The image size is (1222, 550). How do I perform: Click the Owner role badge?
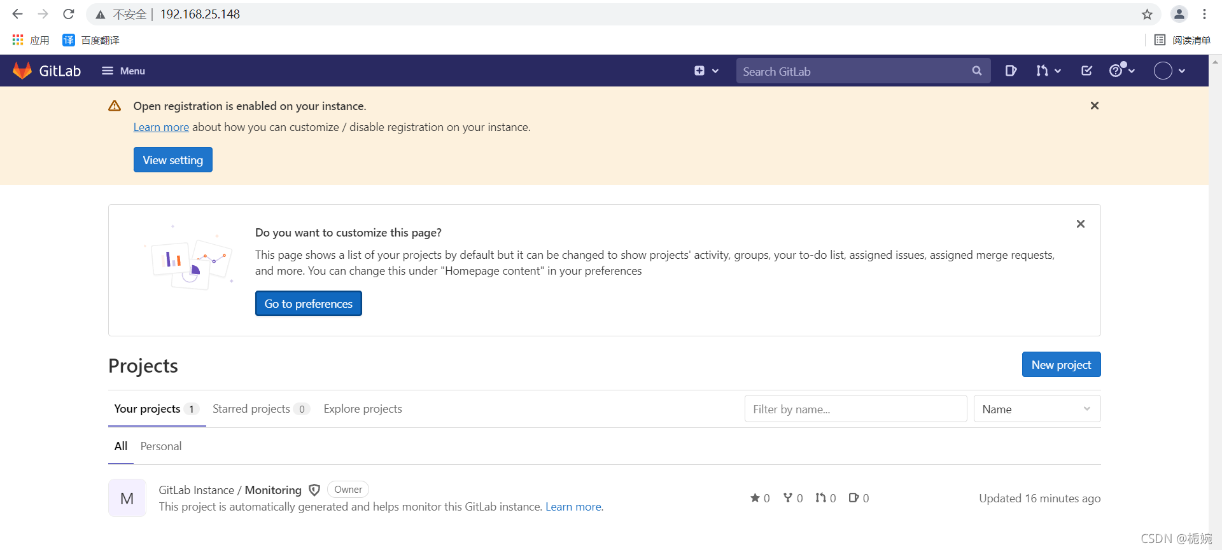tap(348, 490)
